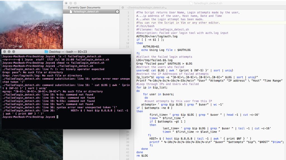This screenshot has width=286, height=160.
Task: Click the '#count attempts by this user' comment
Action: (x=178, y=101)
